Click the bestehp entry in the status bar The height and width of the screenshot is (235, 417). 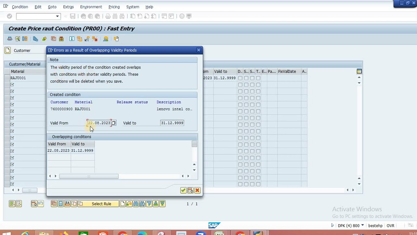point(375,226)
